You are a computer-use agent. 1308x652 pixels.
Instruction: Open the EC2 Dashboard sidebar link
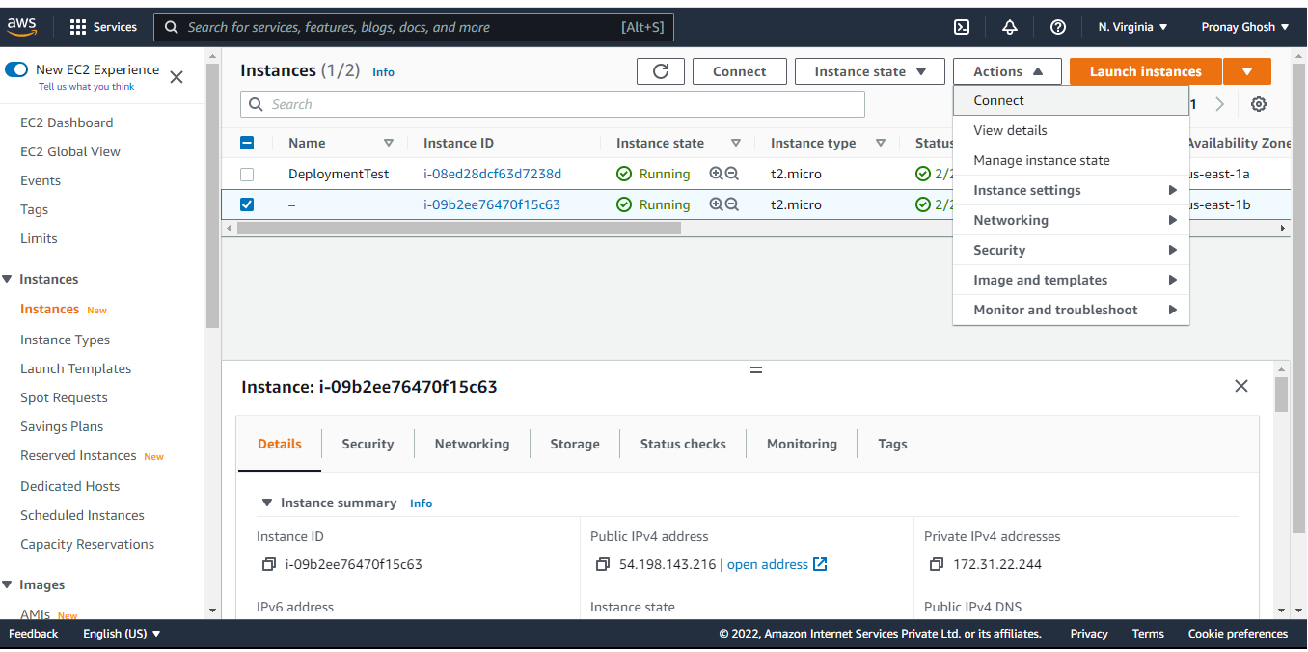click(67, 122)
